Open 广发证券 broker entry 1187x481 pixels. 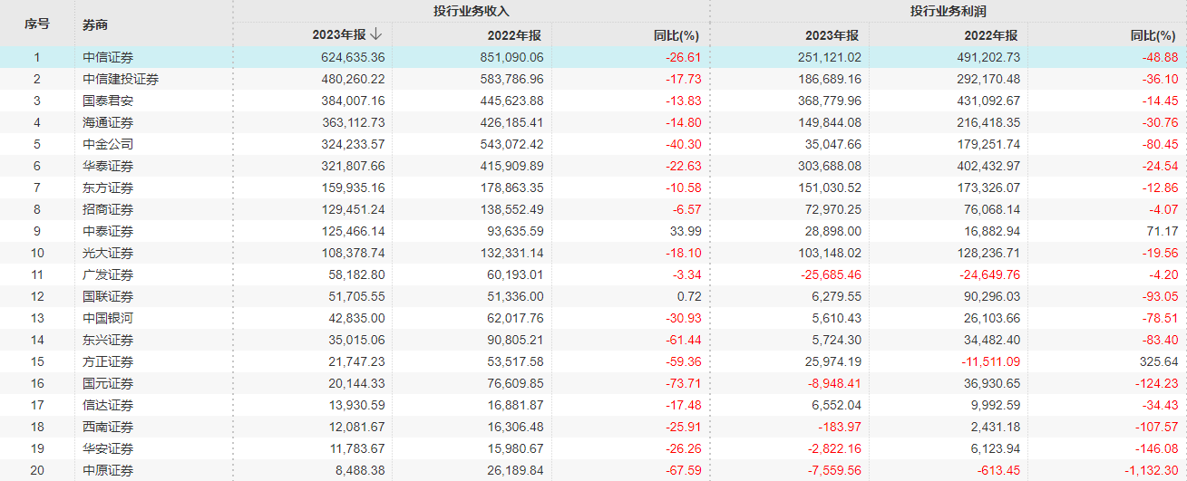click(107, 274)
